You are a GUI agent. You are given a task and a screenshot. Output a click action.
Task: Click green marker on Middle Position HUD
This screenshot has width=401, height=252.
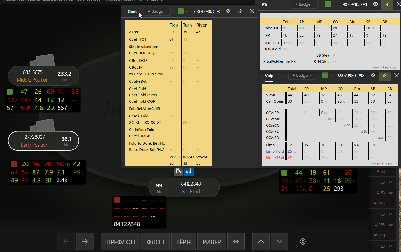10,92
